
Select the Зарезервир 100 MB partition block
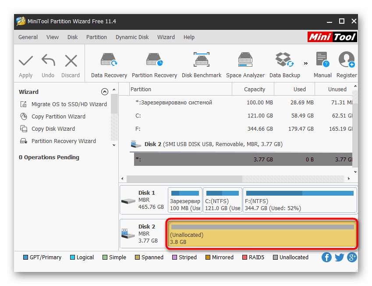click(x=185, y=200)
